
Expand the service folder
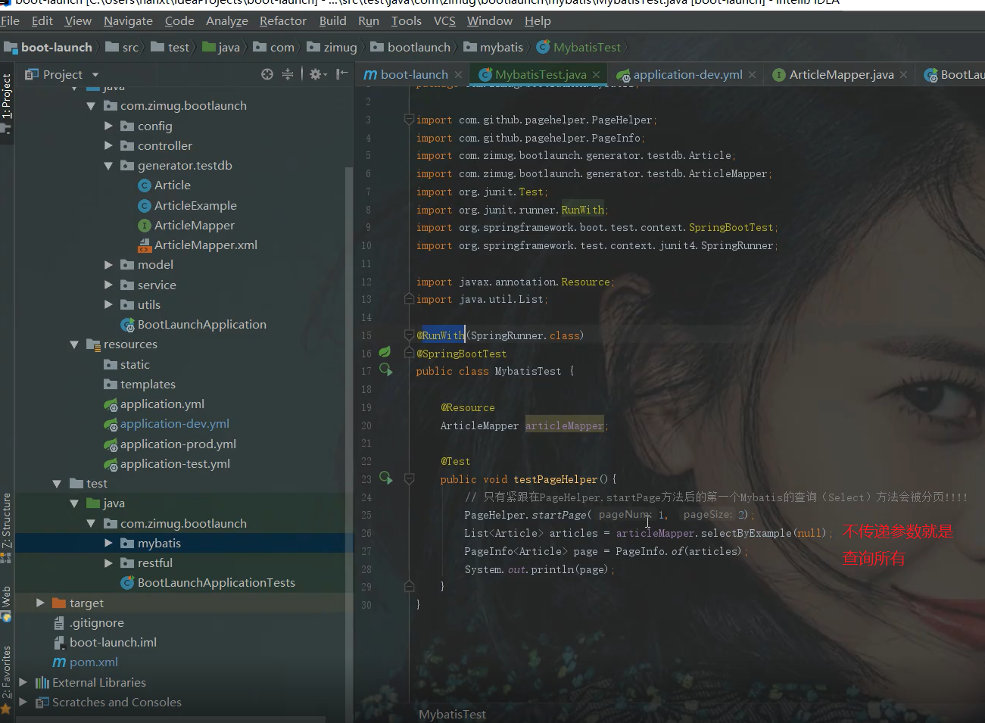(108, 285)
